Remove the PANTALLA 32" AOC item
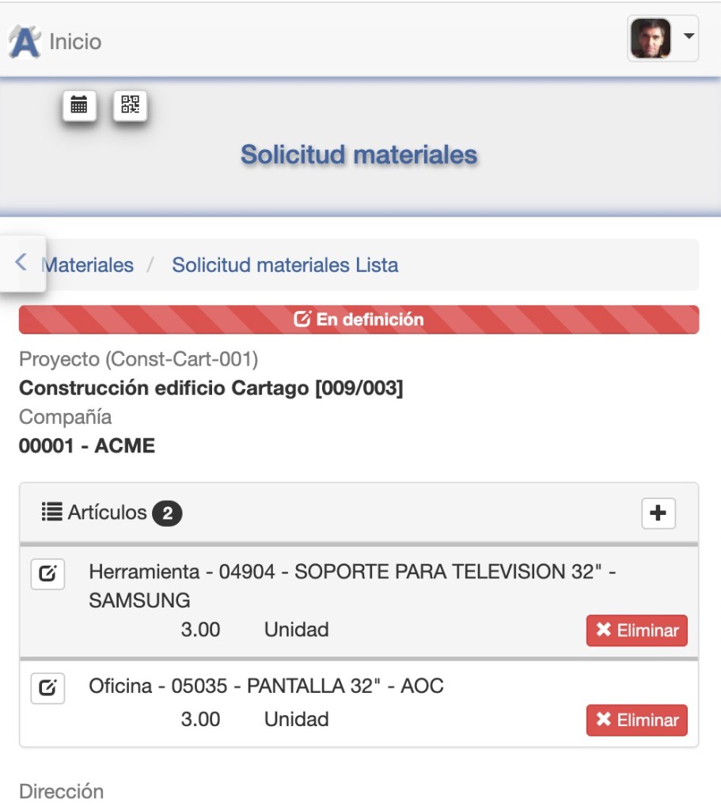This screenshot has width=721, height=810. 636,720
